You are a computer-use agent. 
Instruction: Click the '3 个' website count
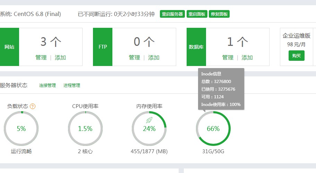51,42
